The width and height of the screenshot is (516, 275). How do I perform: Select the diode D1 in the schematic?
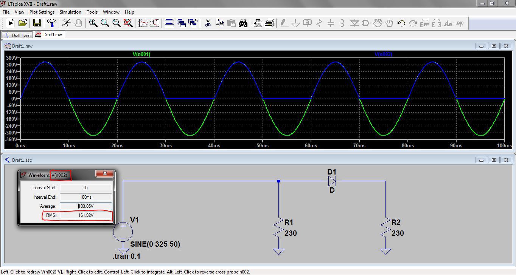(x=332, y=181)
